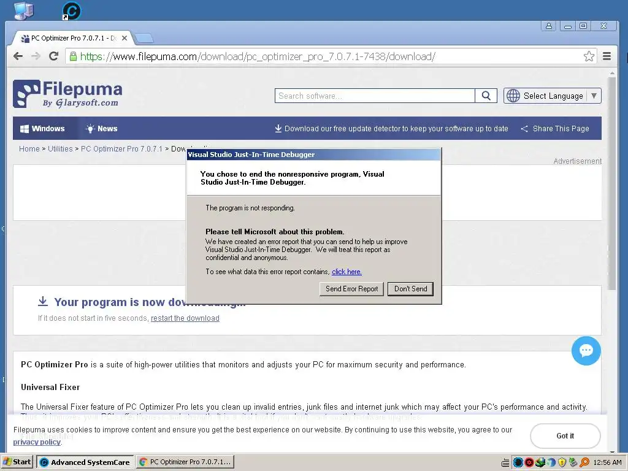Click the share icon before Share This Page
This screenshot has width=628, height=471.
524,129
